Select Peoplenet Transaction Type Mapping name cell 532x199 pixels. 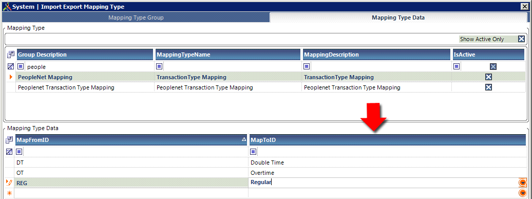pos(227,87)
